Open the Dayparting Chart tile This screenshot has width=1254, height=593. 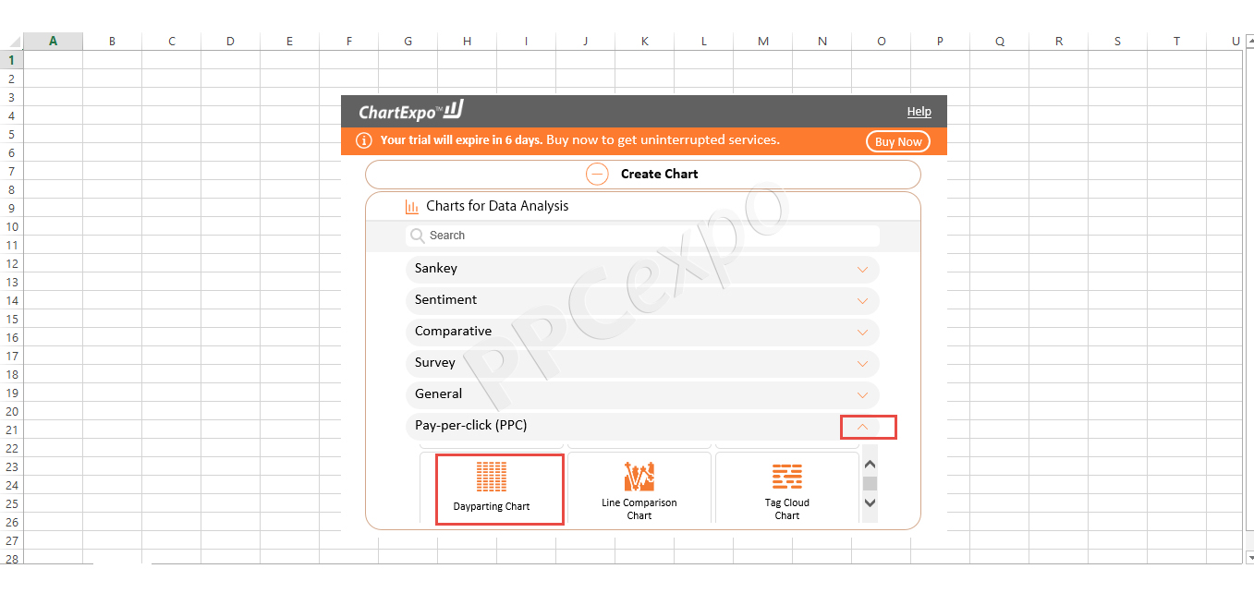[499, 489]
